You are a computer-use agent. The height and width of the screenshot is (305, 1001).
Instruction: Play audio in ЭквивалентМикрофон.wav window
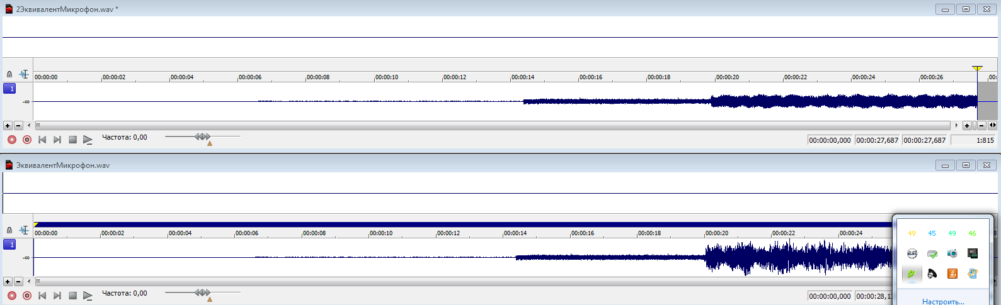(x=88, y=296)
